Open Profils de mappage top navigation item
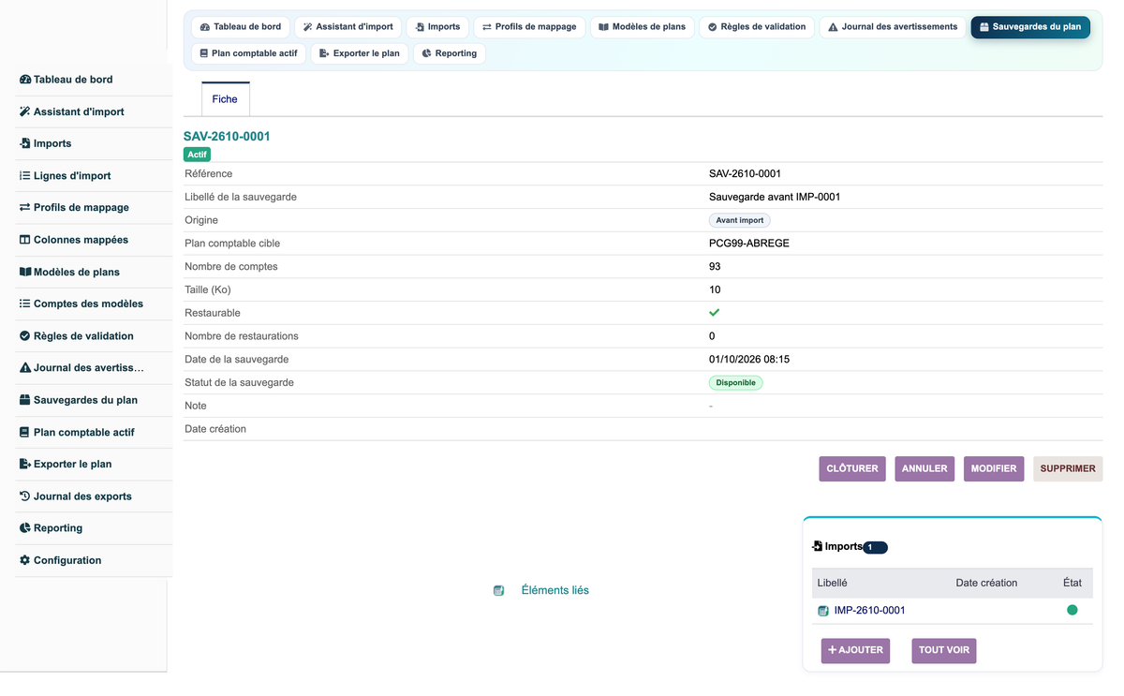The width and height of the screenshot is (1124, 696). point(529,27)
